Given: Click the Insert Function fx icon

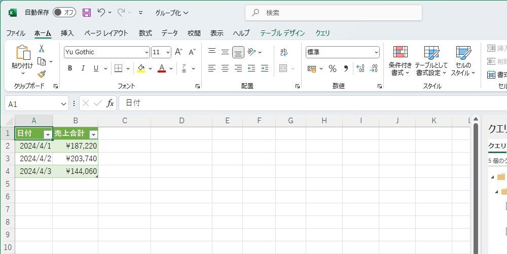Looking at the screenshot, I should coord(110,103).
